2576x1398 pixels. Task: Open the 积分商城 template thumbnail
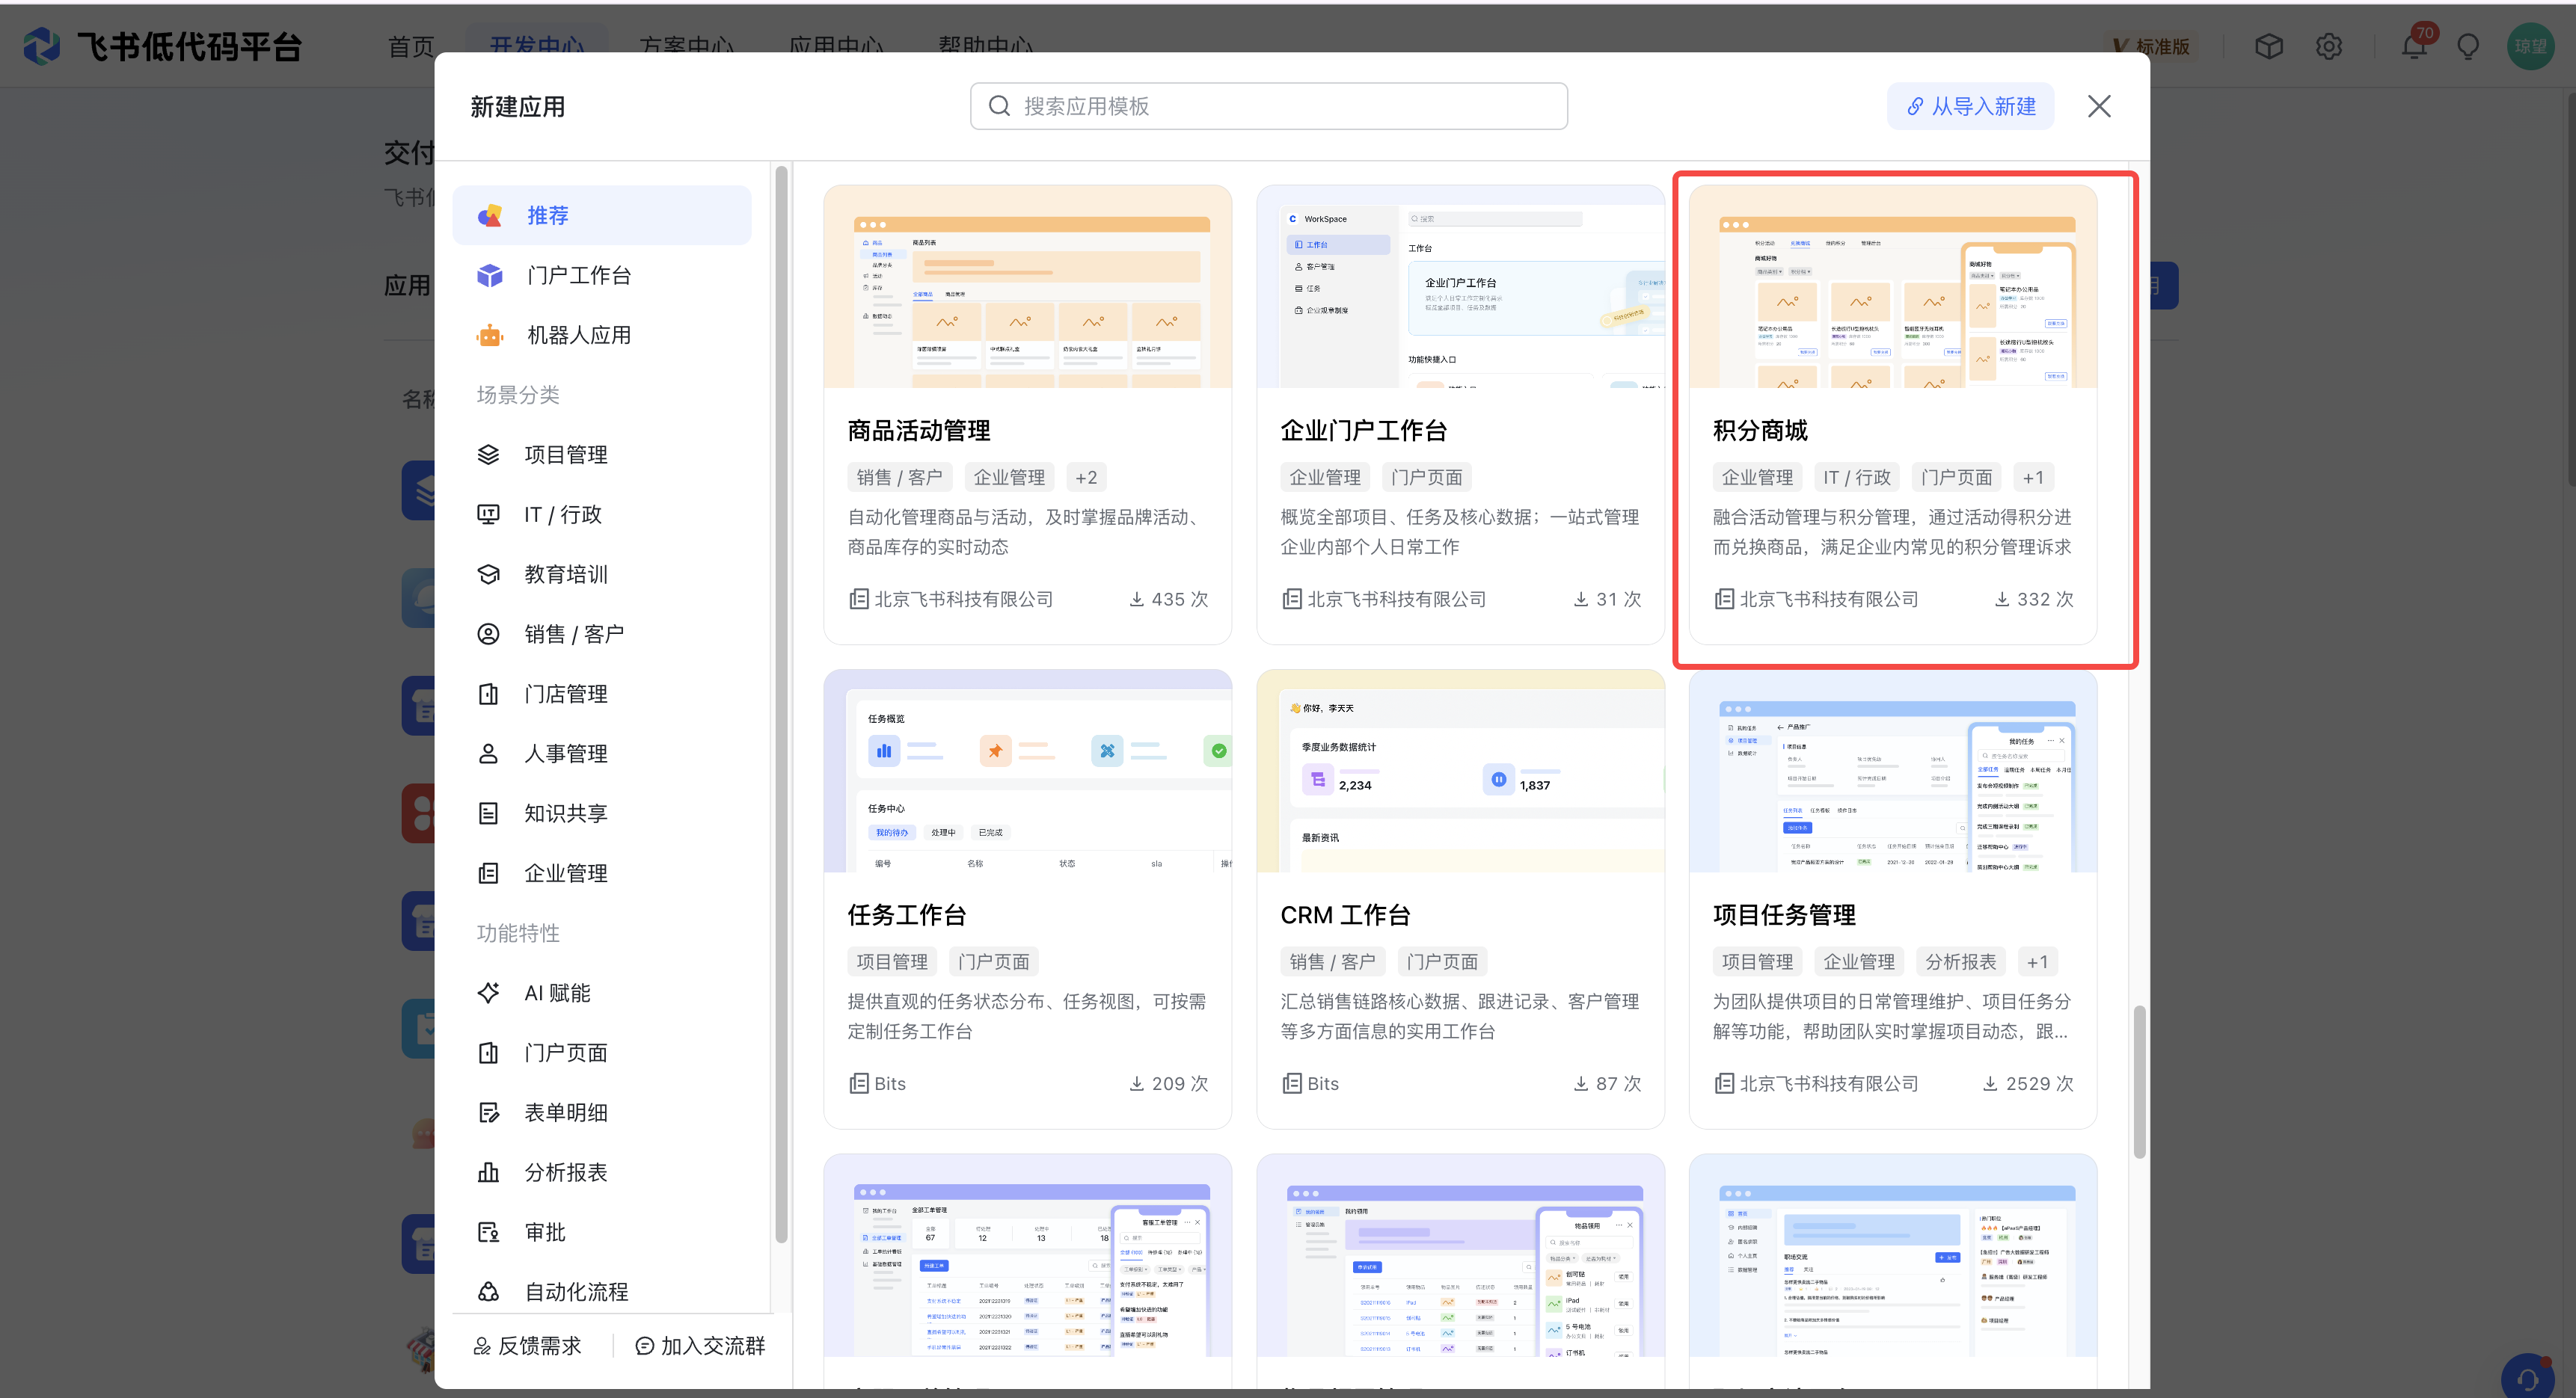1892,287
